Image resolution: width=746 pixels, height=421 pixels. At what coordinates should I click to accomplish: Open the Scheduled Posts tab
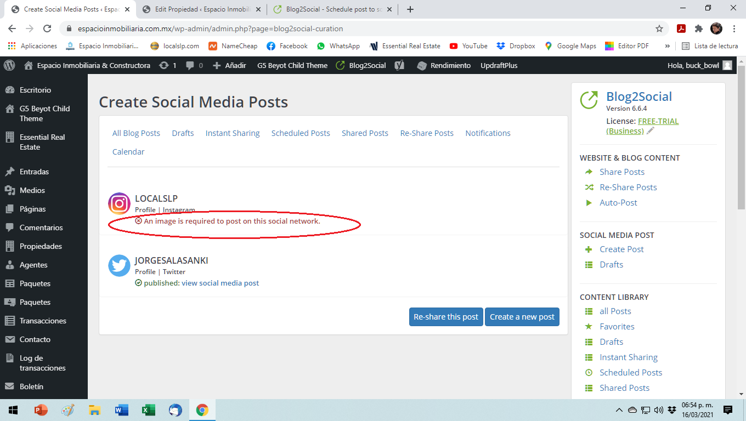click(x=301, y=133)
